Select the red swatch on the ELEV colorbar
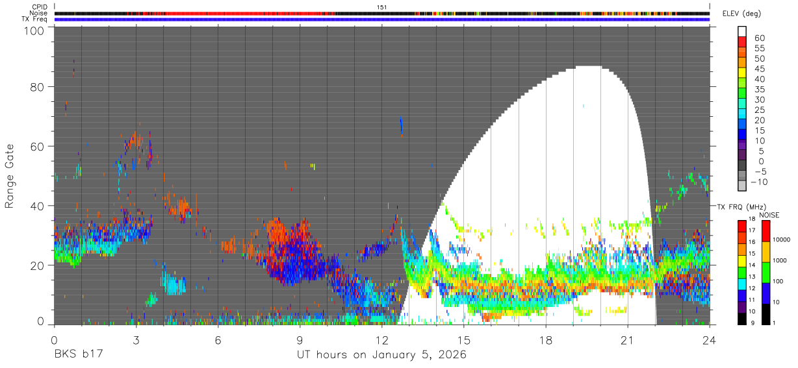This screenshot has height=368, width=798. coord(743,40)
